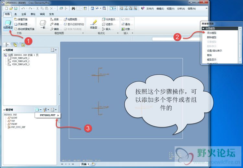Click 叠加 in the insert group
The height and width of the screenshot is (168, 243).
click(127, 24)
